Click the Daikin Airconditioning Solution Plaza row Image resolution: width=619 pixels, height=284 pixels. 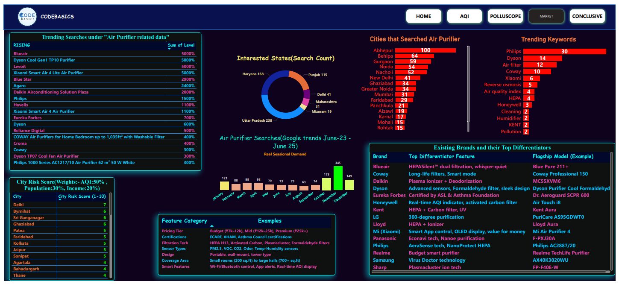tap(104, 92)
